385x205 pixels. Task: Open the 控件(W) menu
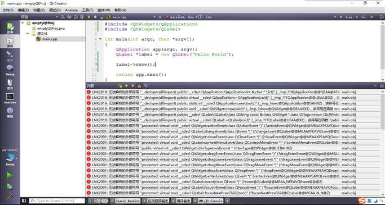click(x=104, y=10)
